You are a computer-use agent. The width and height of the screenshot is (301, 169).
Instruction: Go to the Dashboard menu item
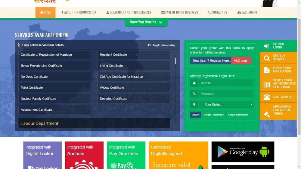[247, 13]
